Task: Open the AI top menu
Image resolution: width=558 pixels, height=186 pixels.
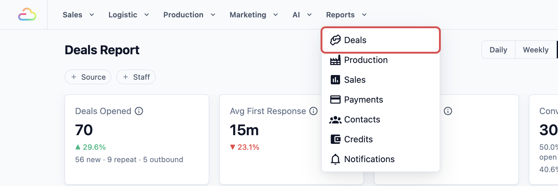Action: (302, 15)
